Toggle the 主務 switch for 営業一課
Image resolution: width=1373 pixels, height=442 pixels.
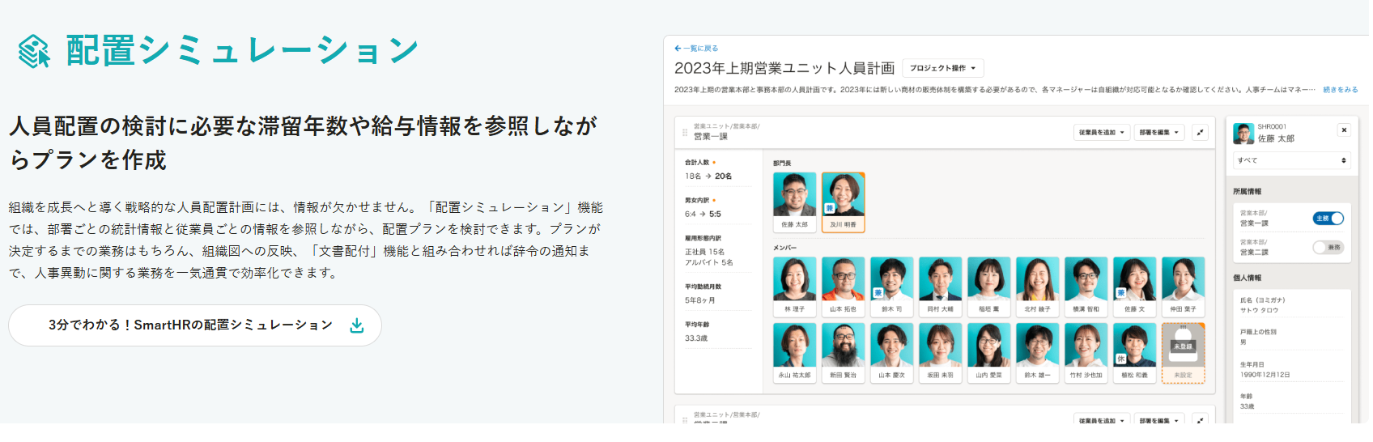[x=1328, y=219]
